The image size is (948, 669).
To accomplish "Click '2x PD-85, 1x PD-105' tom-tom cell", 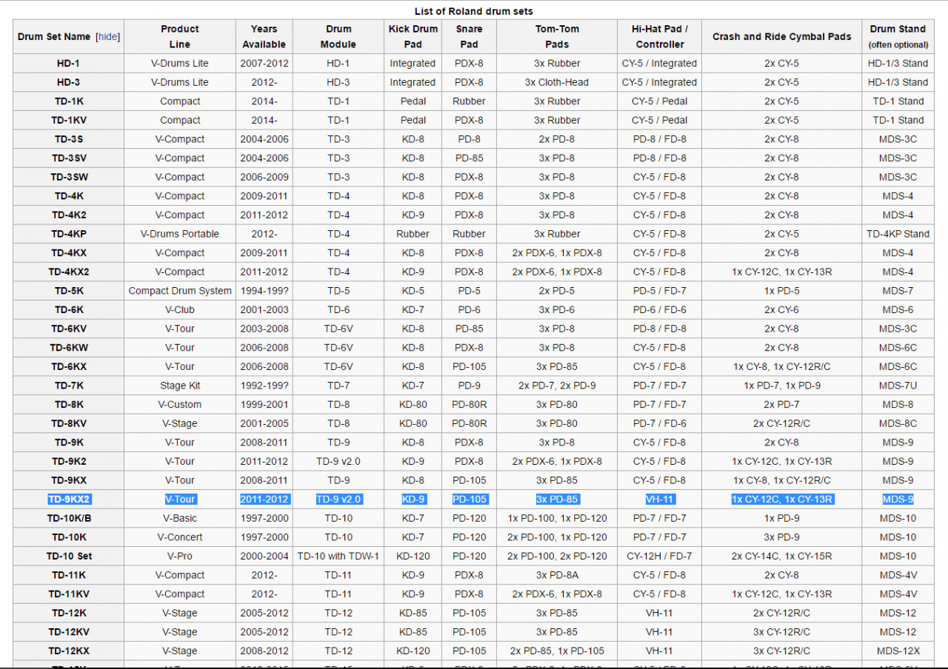I will click(557, 651).
